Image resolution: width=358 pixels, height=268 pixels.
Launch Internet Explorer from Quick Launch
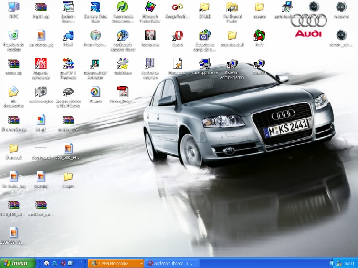click(54, 263)
